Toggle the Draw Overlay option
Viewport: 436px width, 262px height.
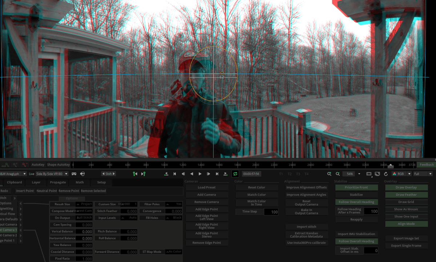406,187
